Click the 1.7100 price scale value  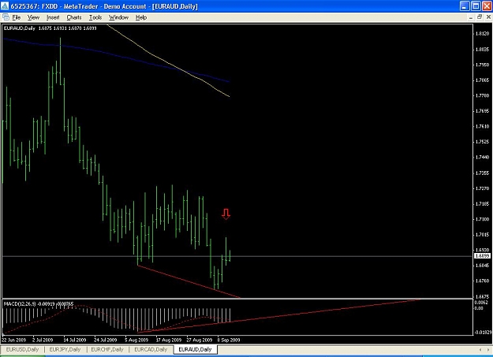pyautogui.click(x=482, y=219)
